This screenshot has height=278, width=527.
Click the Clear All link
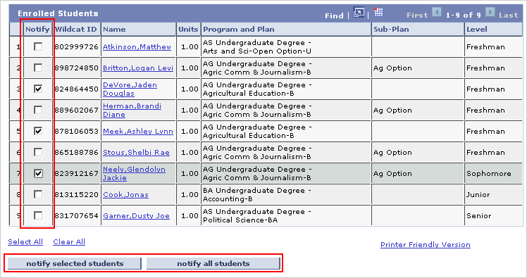coord(69,241)
